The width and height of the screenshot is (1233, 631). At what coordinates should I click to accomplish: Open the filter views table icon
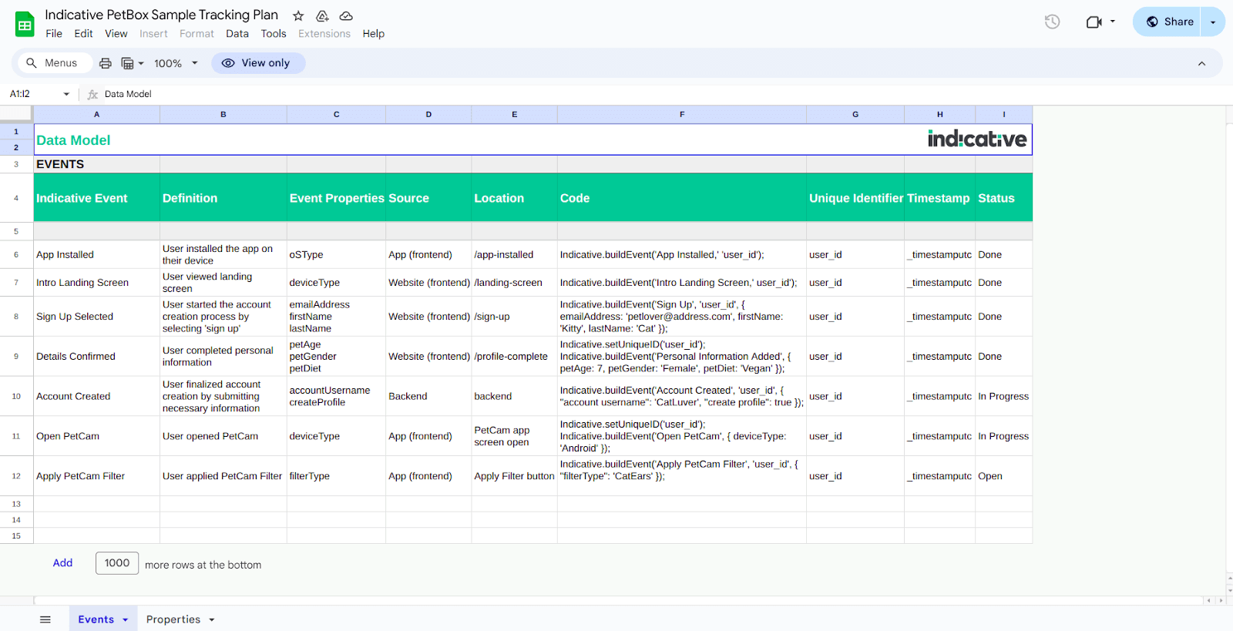click(128, 63)
